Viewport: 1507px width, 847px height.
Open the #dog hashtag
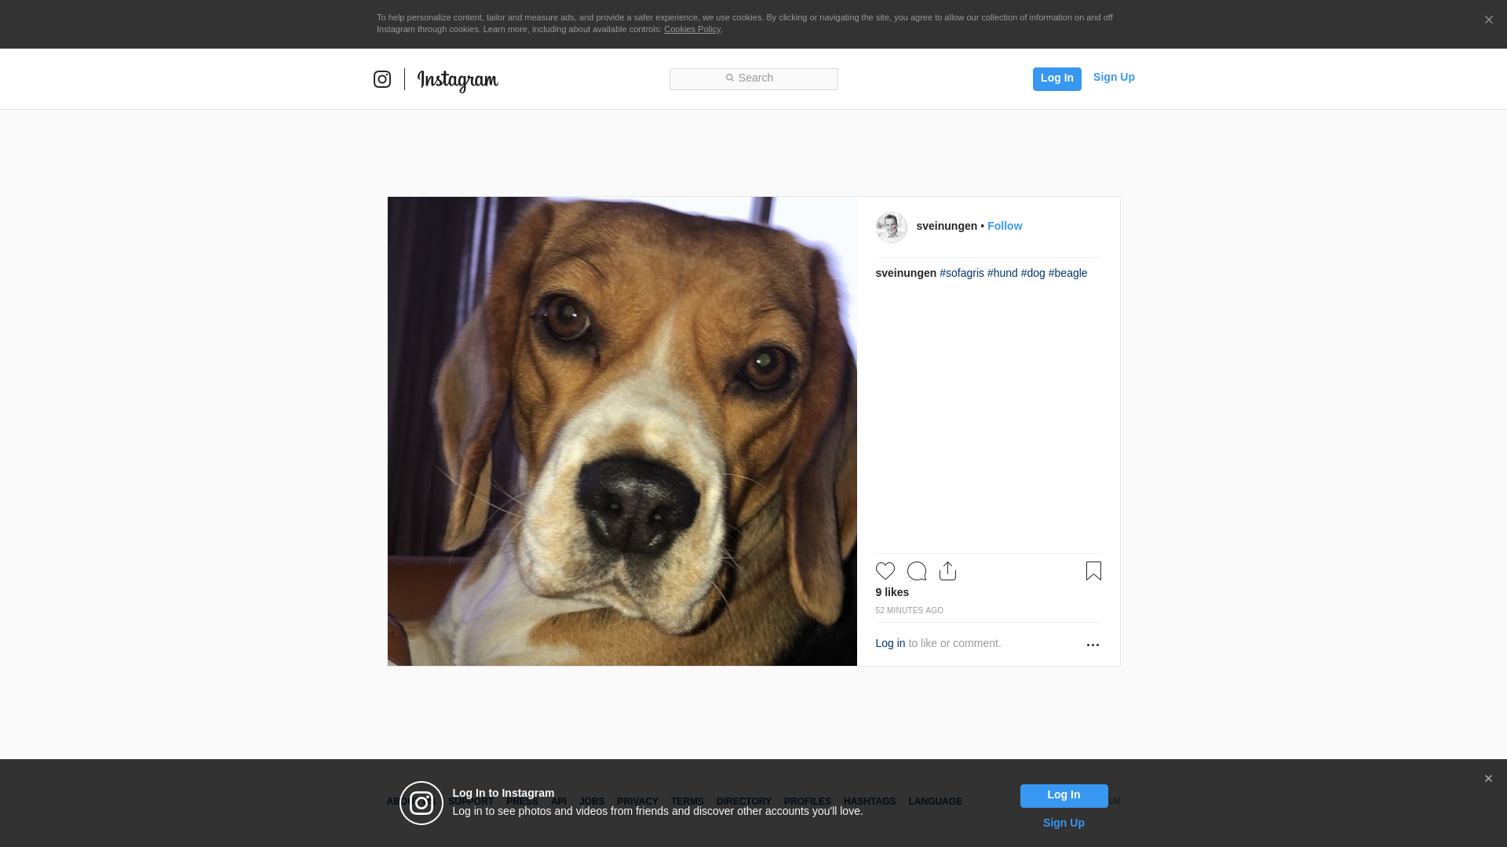(1033, 273)
